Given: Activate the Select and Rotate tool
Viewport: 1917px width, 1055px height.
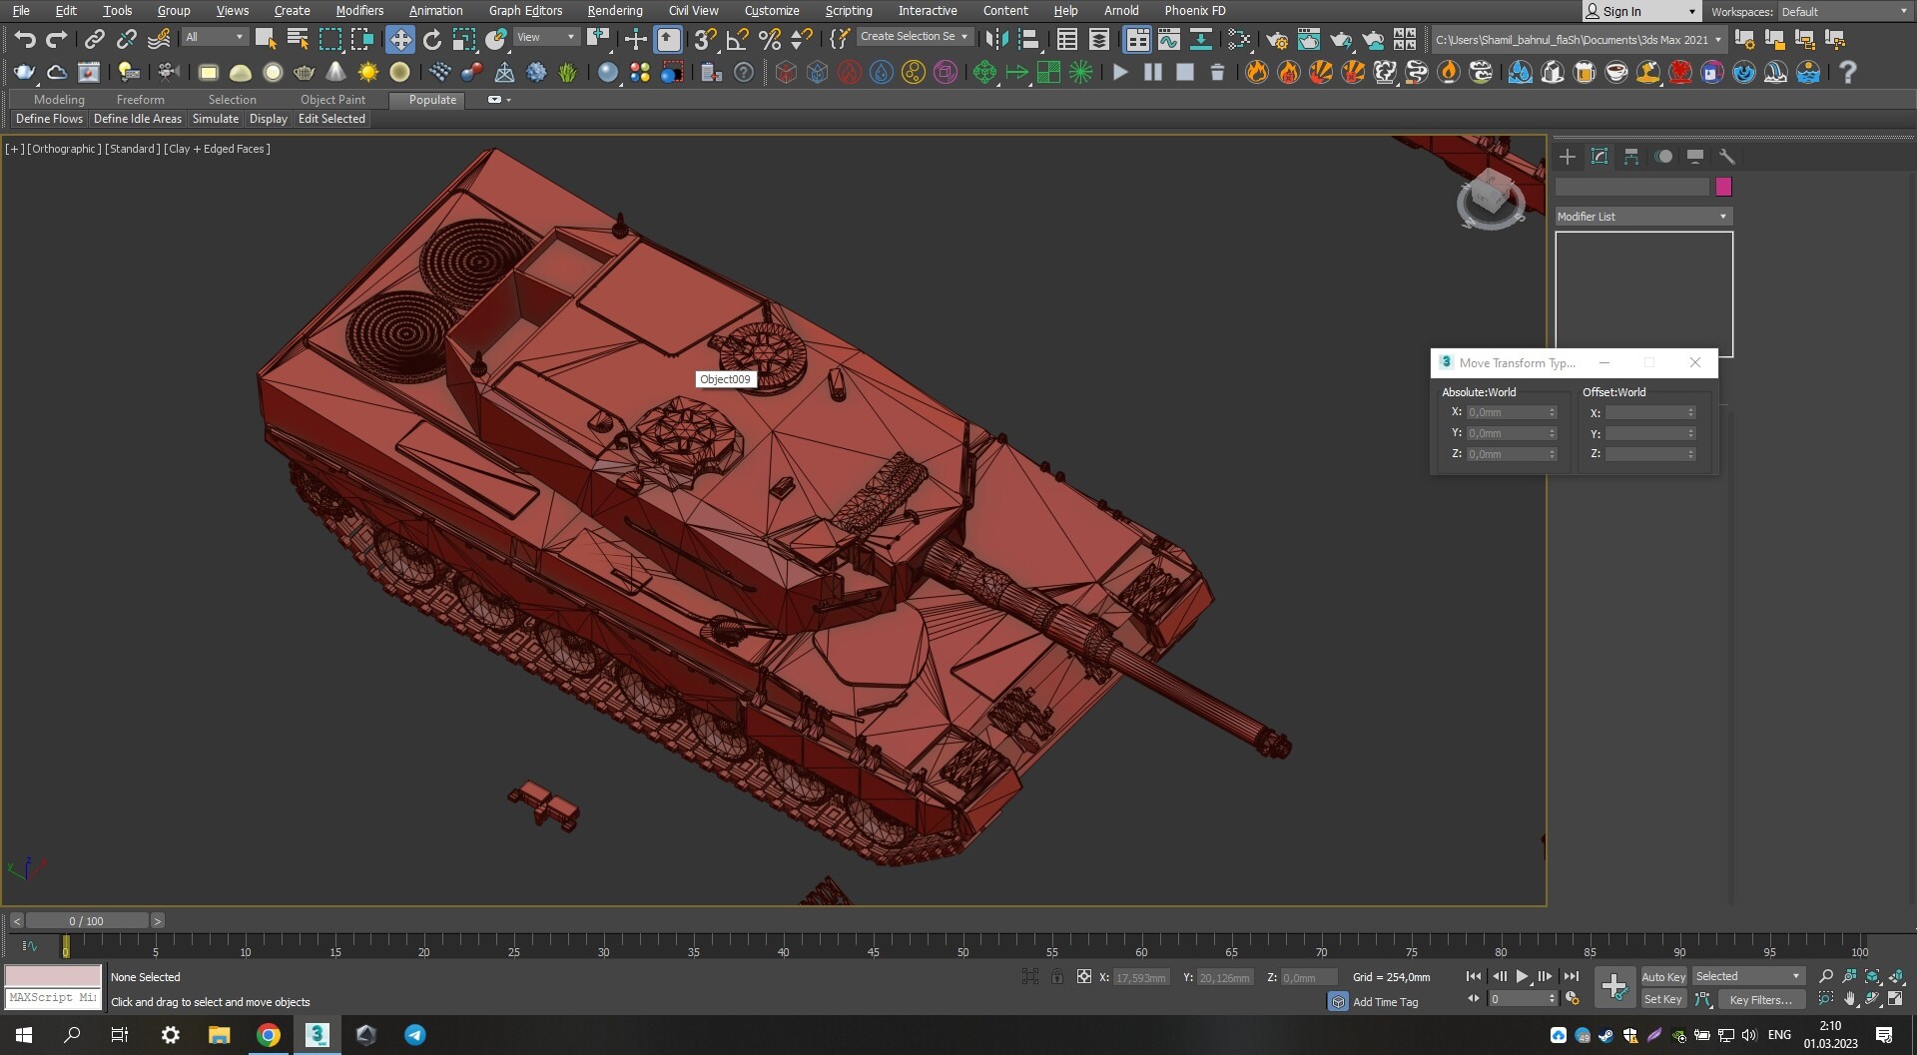Looking at the screenshot, I should pyautogui.click(x=431, y=37).
